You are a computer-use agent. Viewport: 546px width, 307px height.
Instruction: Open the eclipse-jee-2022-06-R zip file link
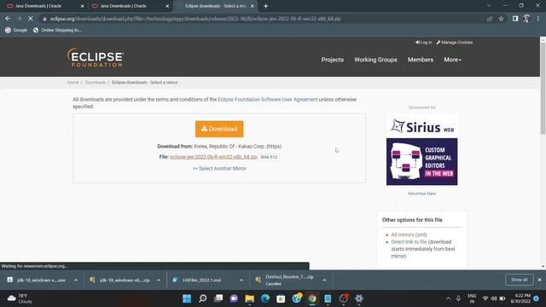click(x=213, y=157)
